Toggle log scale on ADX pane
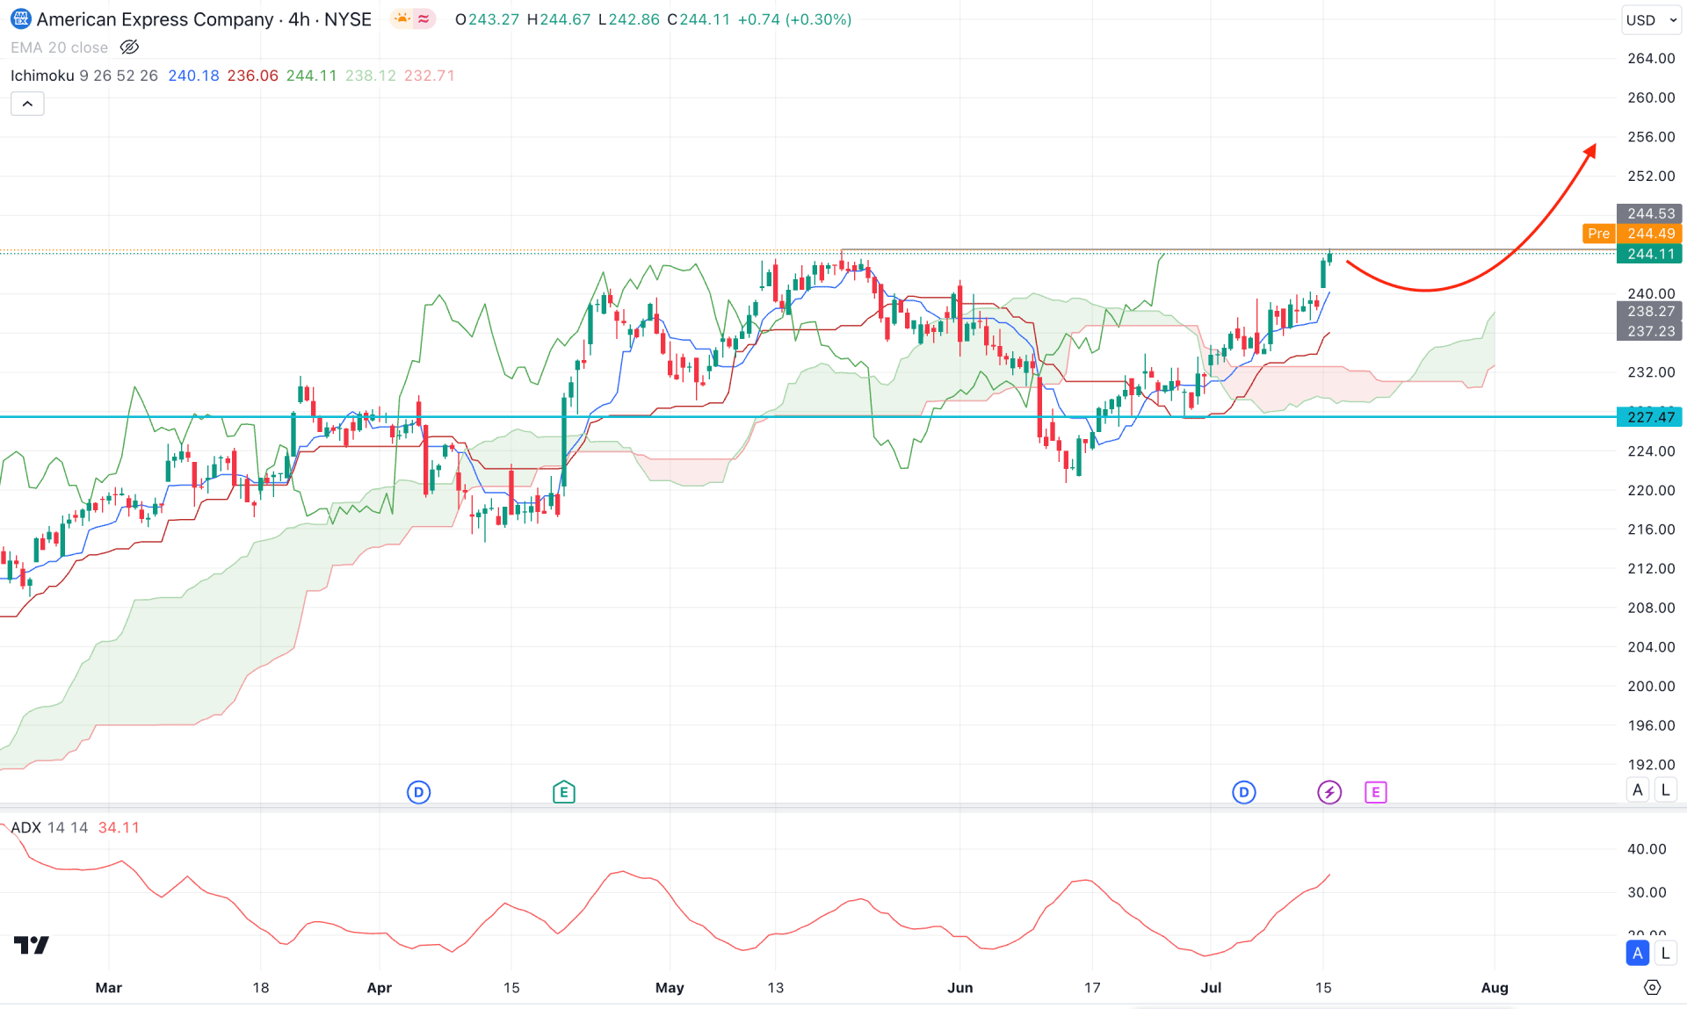 pos(1665,953)
